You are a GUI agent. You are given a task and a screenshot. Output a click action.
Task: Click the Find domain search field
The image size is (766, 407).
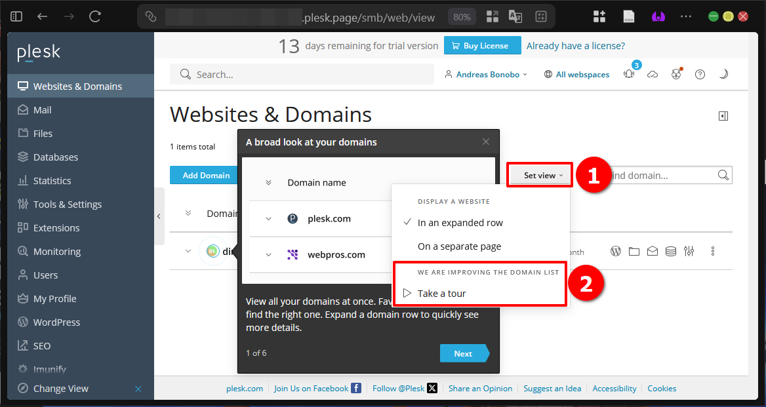pyautogui.click(x=662, y=176)
